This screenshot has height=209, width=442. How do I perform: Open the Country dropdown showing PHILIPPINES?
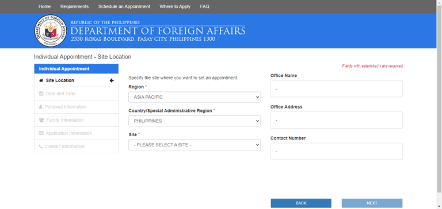(195, 121)
